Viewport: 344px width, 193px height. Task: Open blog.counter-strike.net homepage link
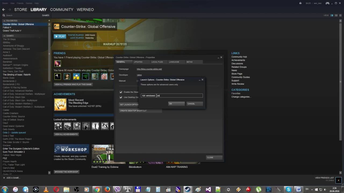149,69
